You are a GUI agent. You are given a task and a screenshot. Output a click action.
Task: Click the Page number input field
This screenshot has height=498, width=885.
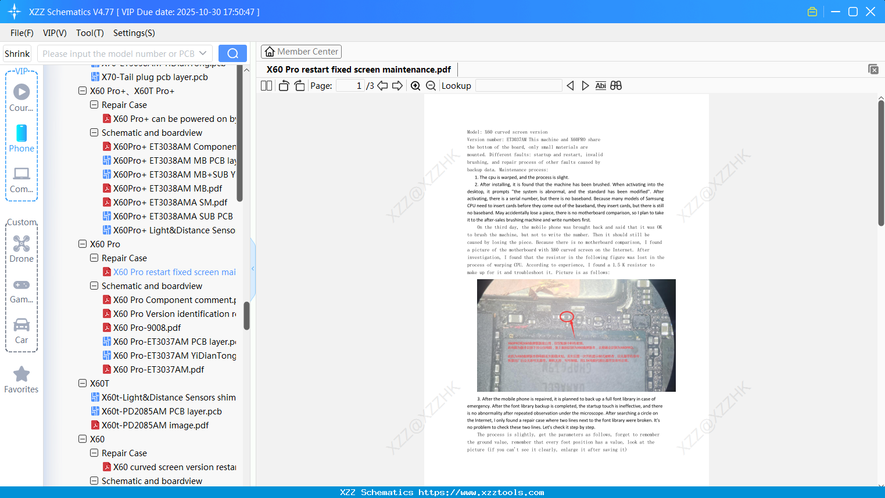[x=350, y=86]
